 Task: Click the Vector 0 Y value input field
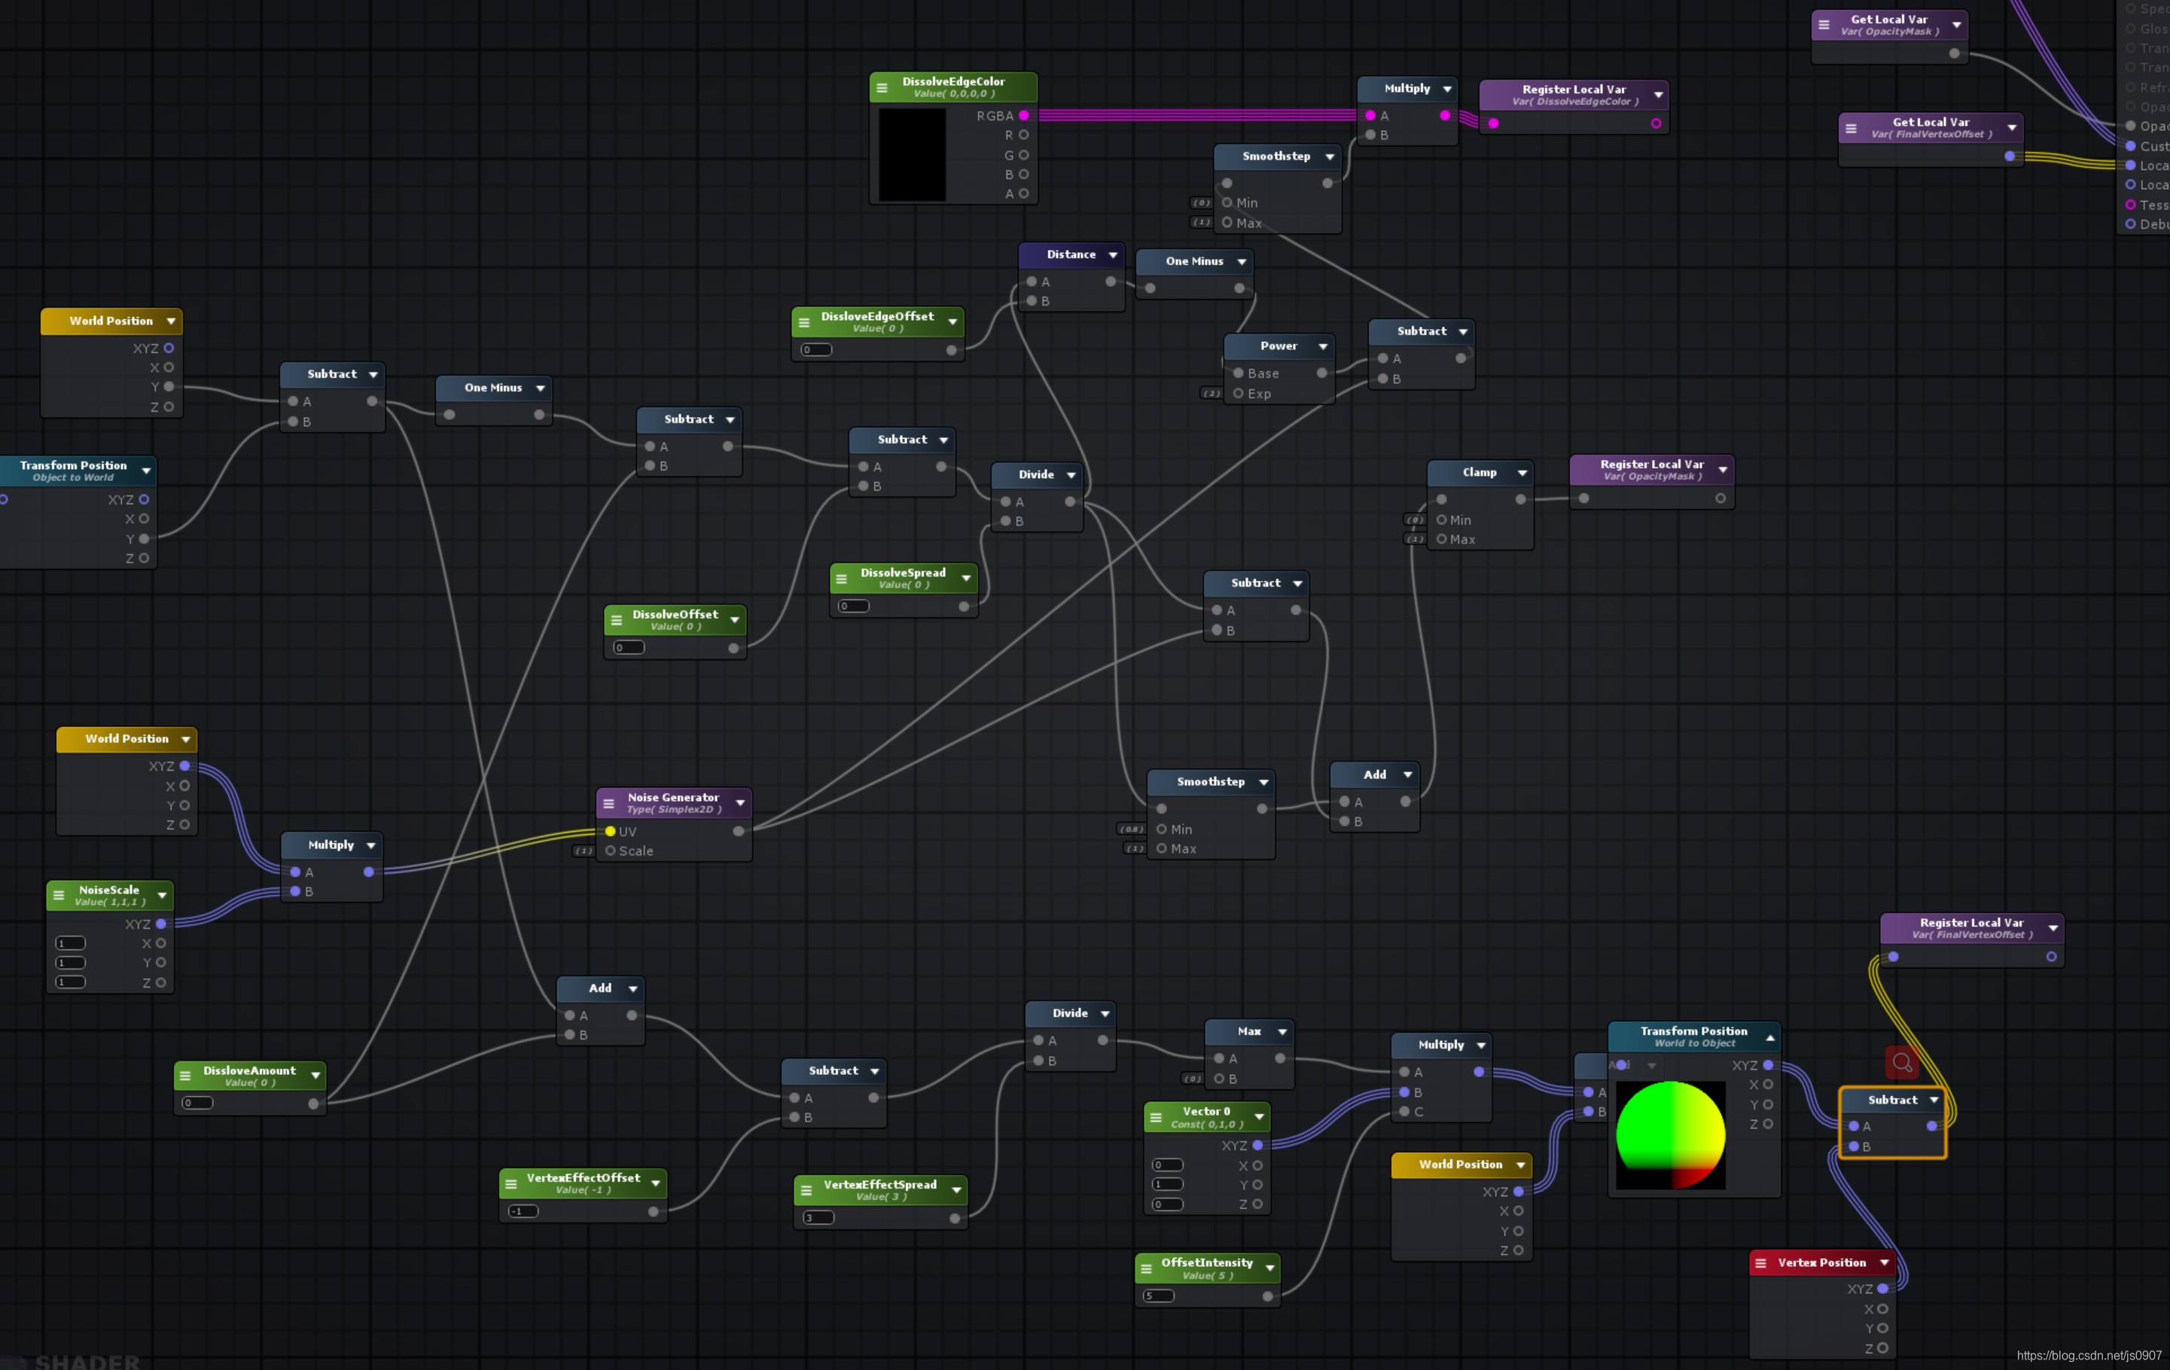click(x=1168, y=1185)
